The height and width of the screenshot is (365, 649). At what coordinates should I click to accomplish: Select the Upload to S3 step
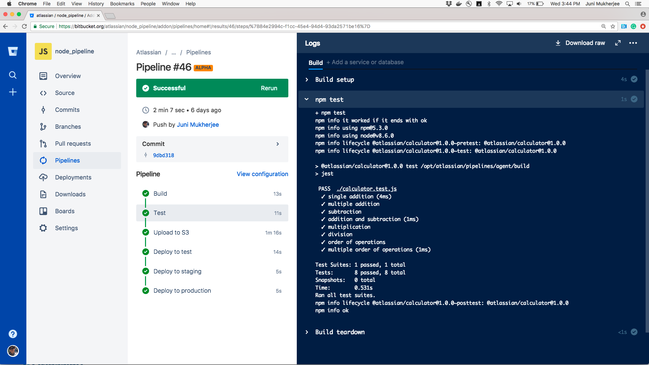coord(171,233)
